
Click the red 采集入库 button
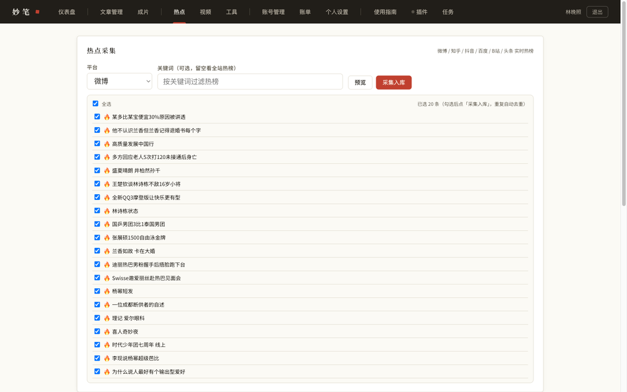[x=393, y=82]
